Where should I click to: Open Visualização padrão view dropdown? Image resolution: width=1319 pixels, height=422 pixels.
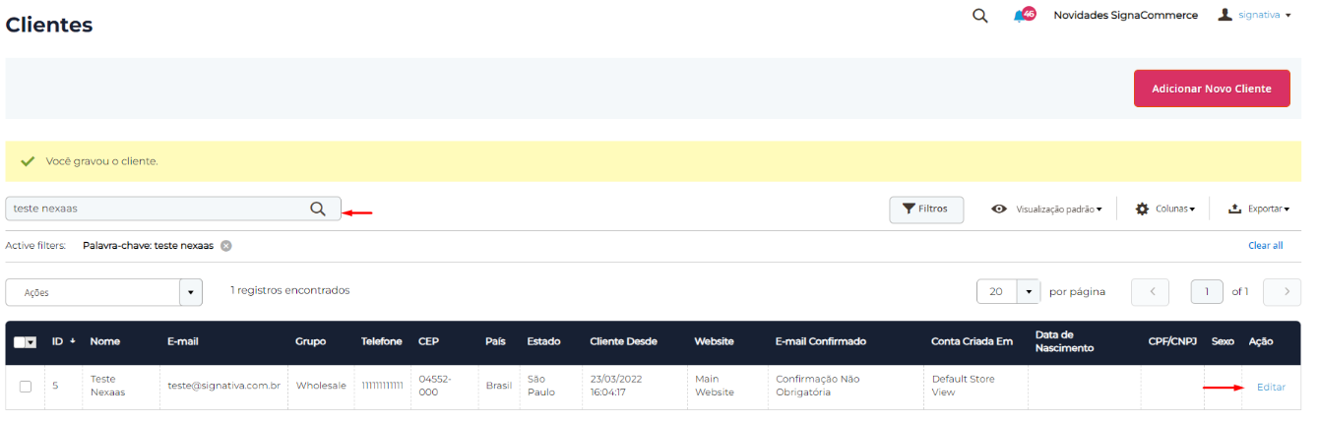pos(1047,209)
